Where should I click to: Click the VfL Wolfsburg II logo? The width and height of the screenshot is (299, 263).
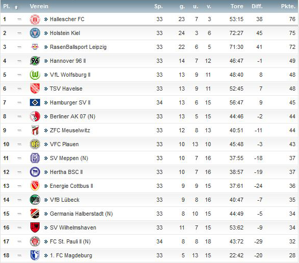point(35,75)
